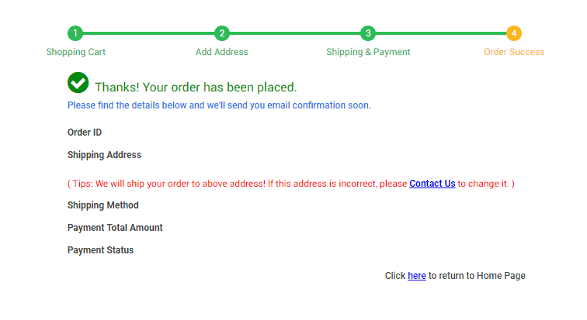Image resolution: width=587 pixels, height=320 pixels.
Task: Click progress bar between steps 1 and 2
Action: tap(148, 33)
